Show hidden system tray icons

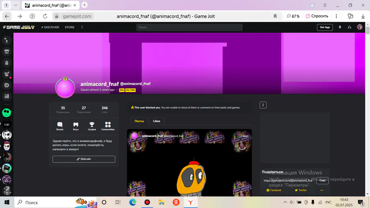coord(285,202)
